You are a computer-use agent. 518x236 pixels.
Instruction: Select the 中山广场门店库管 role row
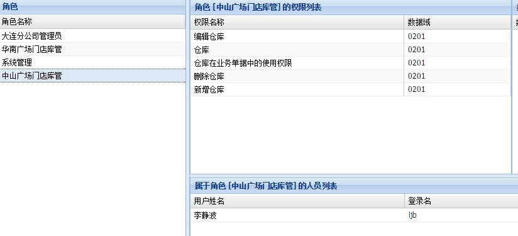point(92,76)
